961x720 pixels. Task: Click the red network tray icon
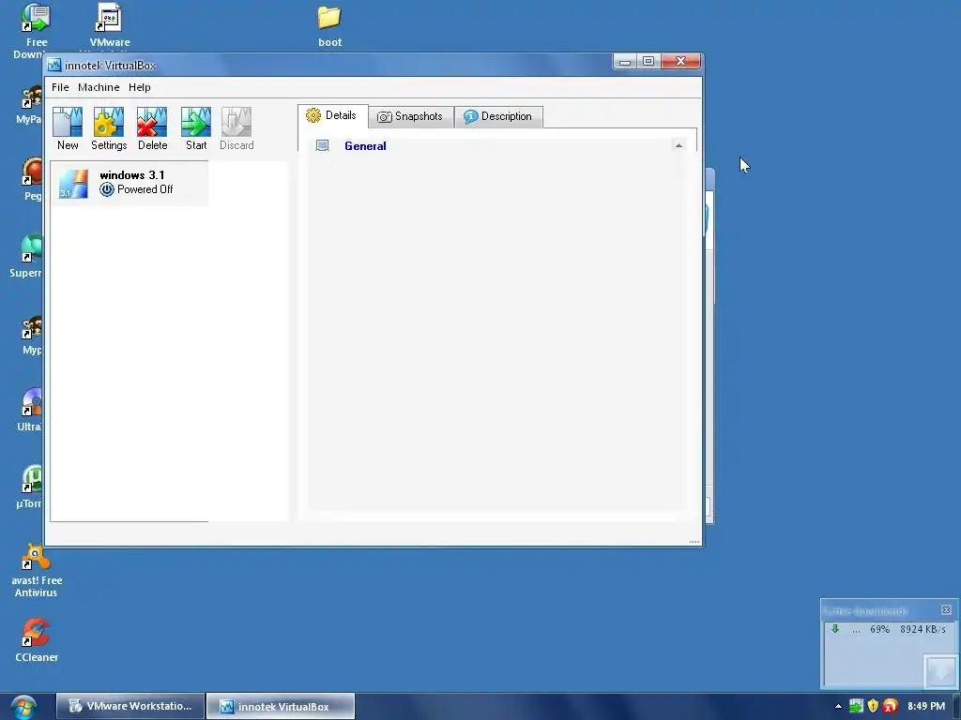point(891,706)
